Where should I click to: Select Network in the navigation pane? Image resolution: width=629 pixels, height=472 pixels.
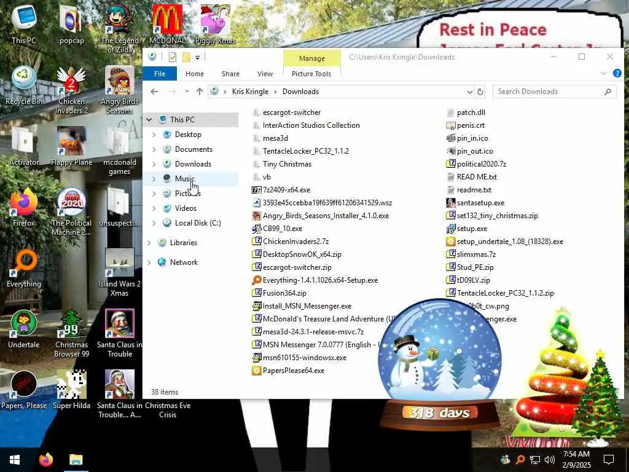(x=184, y=262)
